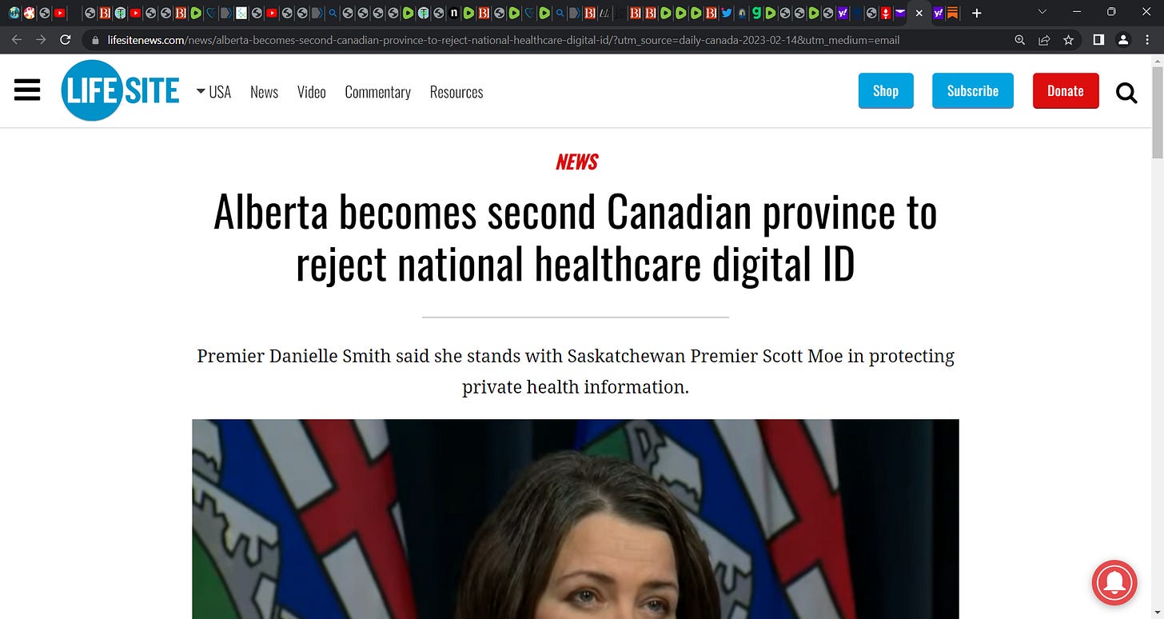1164x619 pixels.
Task: Bookmark this page with the star icon
Action: click(1068, 40)
